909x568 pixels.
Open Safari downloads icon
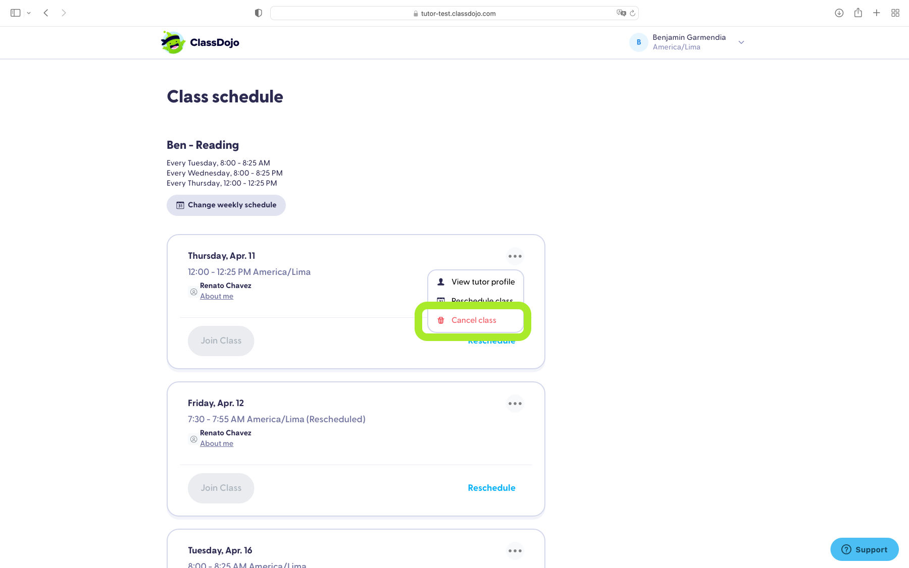[839, 13]
